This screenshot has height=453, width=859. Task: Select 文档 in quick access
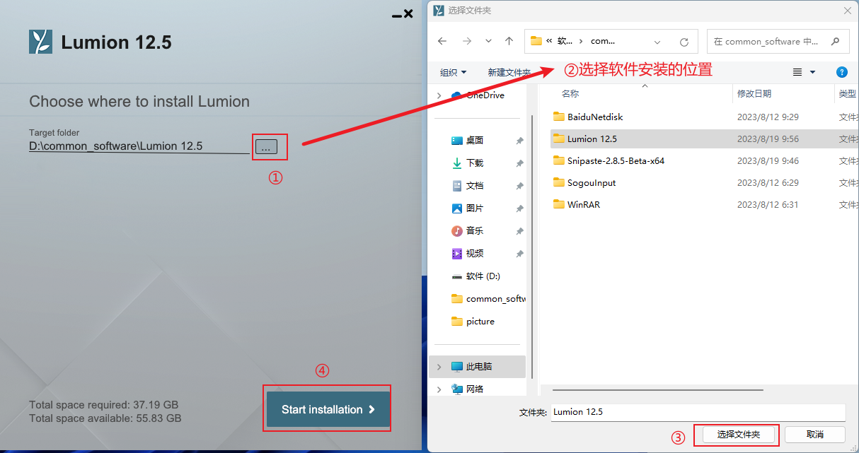[475, 186]
